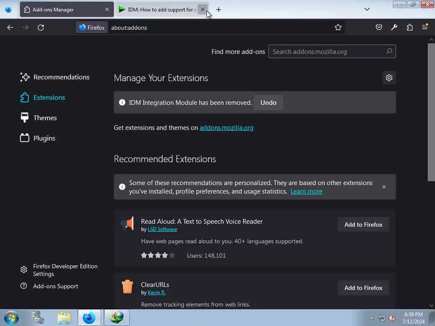
Task: Open the extensions tools gear menu
Action: tap(389, 78)
